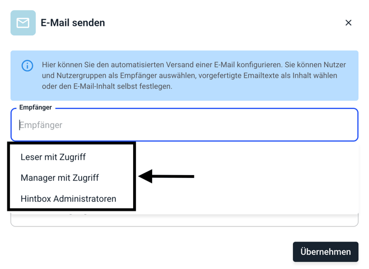The height and width of the screenshot is (269, 369).
Task: Close the E-Mail senden dialog
Action: tap(348, 23)
